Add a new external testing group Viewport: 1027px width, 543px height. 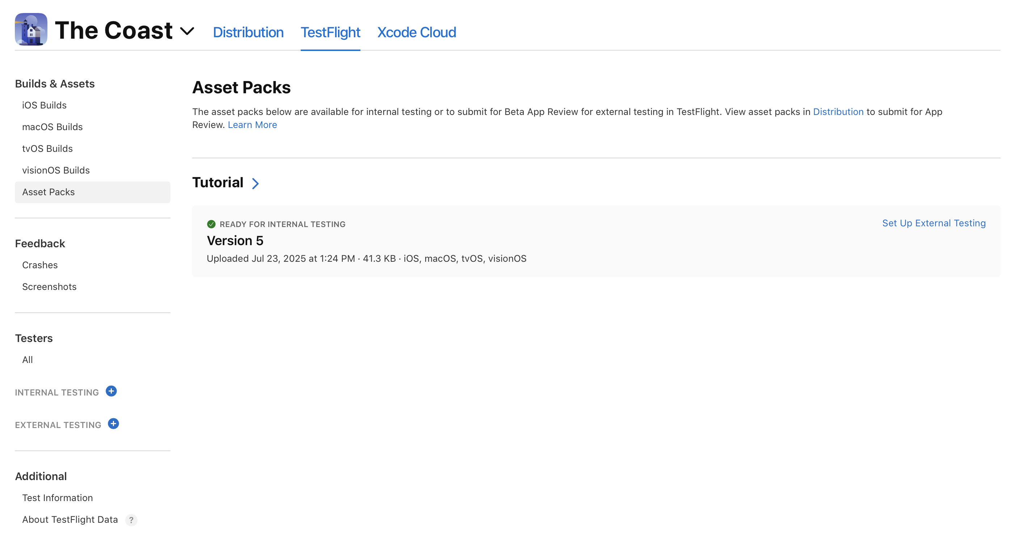pos(113,424)
